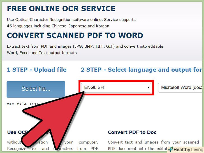
Task: Click the Select file... upload button
Action: click(36, 89)
